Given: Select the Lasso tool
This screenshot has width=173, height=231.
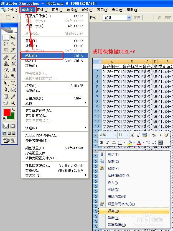Looking at the screenshot, I should [6, 44].
